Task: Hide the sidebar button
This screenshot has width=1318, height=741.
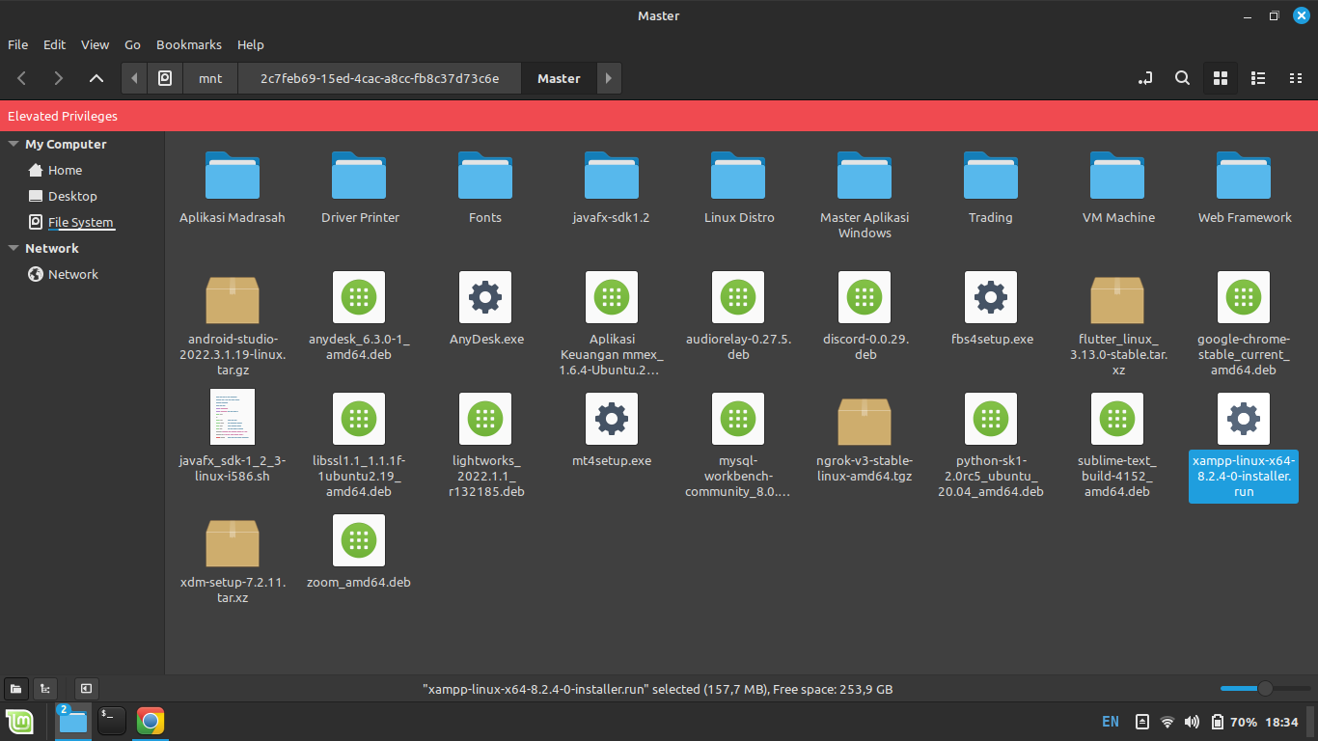Action: pos(86,689)
